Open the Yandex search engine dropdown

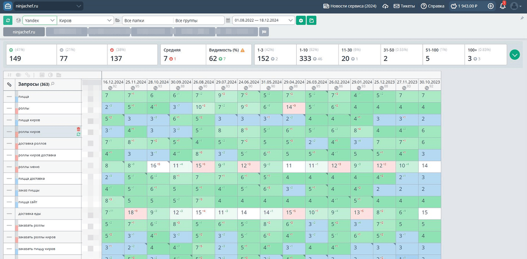39,20
